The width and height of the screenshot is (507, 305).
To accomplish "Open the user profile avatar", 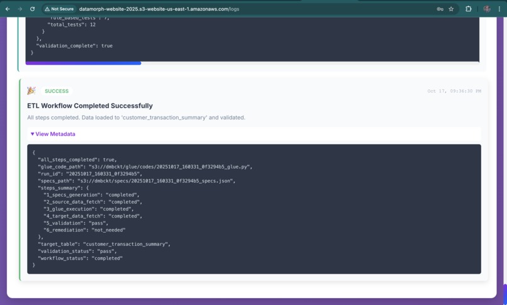I will point(487,9).
